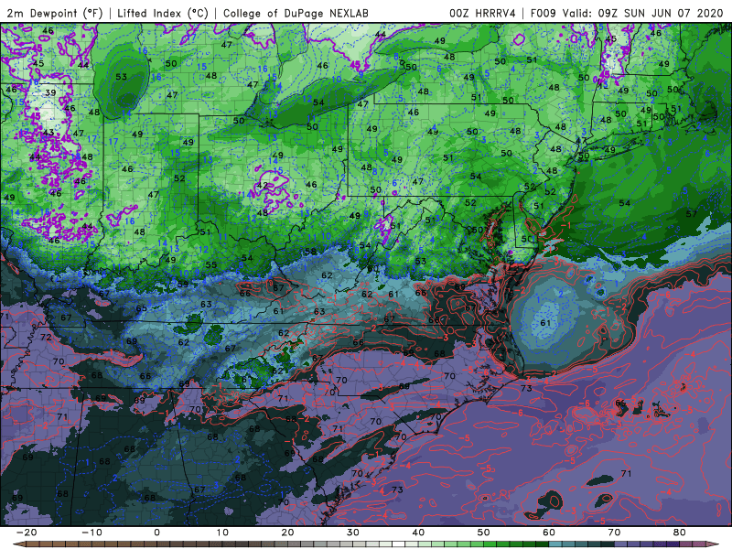Click the "80" colorbar scale label
The height and width of the screenshot is (549, 732).
coord(680,533)
